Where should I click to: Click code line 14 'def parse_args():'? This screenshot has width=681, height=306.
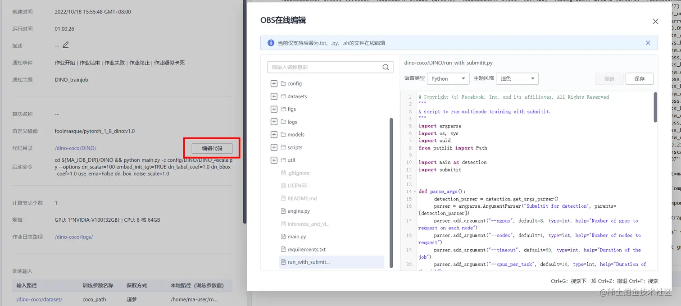click(442, 191)
